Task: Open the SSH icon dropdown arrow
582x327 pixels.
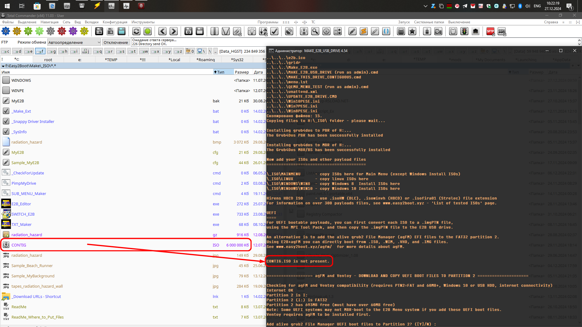Action: click(505, 35)
